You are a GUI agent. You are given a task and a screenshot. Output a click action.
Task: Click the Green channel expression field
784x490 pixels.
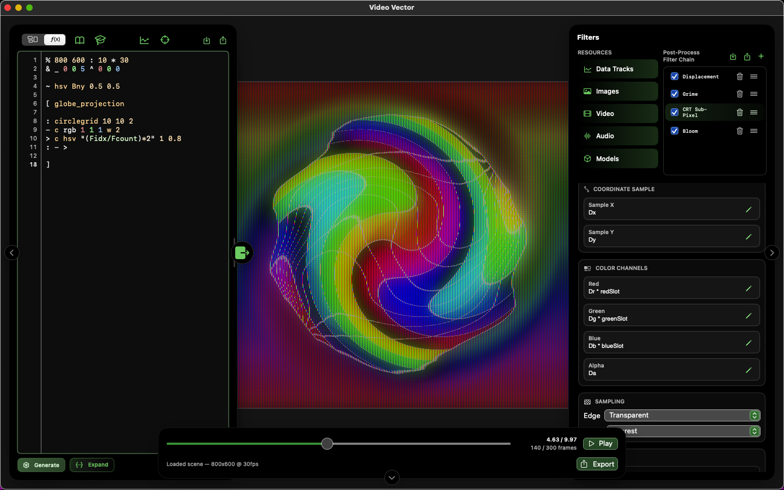[x=671, y=315]
